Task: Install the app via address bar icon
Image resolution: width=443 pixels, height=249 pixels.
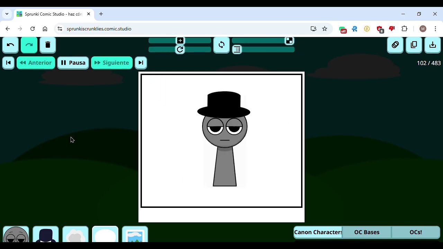Action: coord(314,29)
